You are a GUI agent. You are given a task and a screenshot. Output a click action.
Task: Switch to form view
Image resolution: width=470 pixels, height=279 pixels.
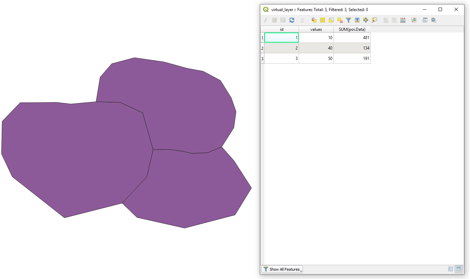pyautogui.click(x=451, y=269)
